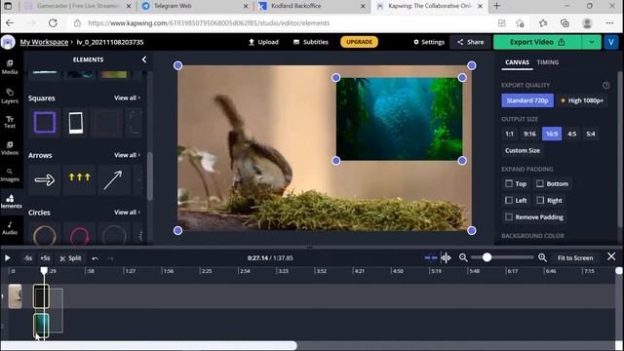Undo the last action

[x=95, y=258]
